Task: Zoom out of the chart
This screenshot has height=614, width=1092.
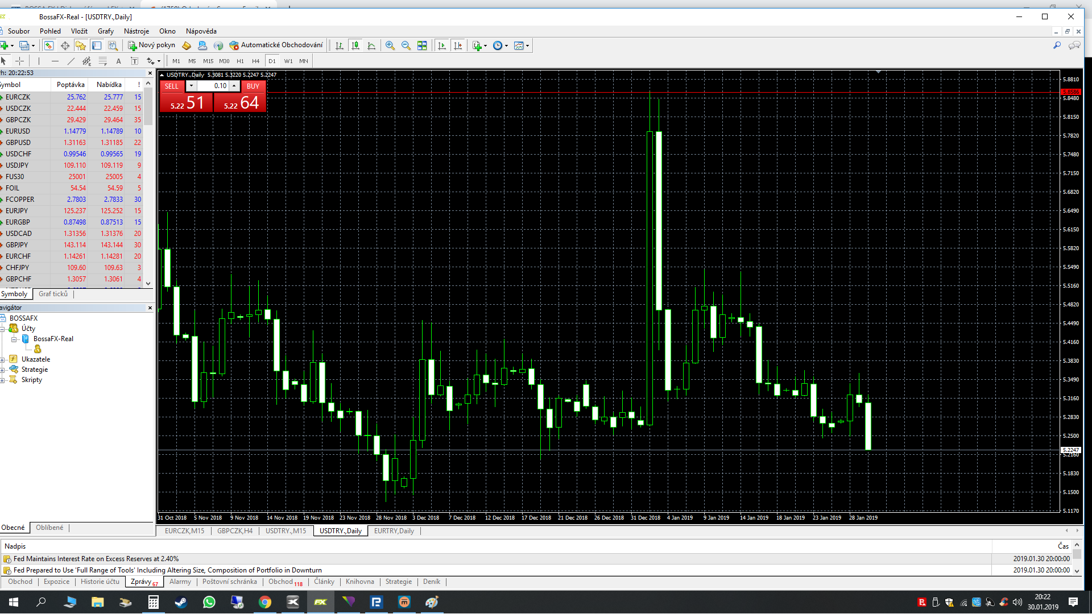Action: point(406,45)
